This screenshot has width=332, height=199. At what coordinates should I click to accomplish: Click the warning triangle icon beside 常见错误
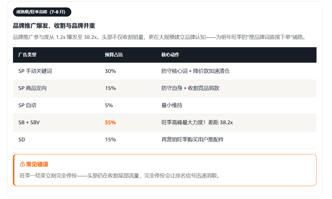(x=22, y=164)
